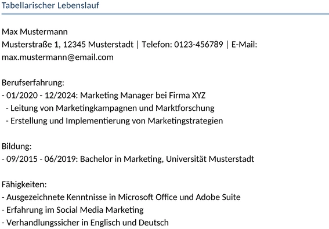The height and width of the screenshot is (229, 329).
Task: Click the name Max Mustermann
Action: [x=35, y=32]
